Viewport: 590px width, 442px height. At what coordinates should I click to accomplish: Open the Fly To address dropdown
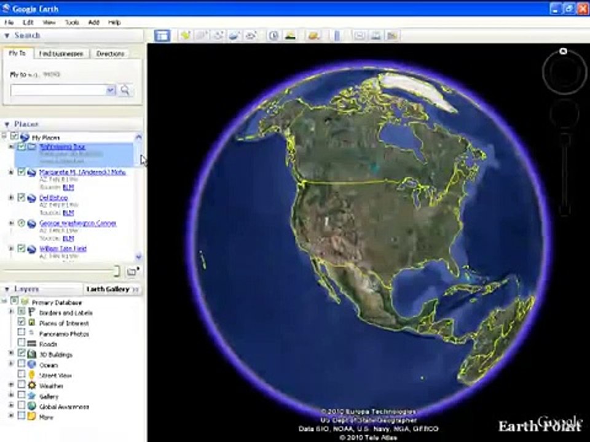point(110,90)
